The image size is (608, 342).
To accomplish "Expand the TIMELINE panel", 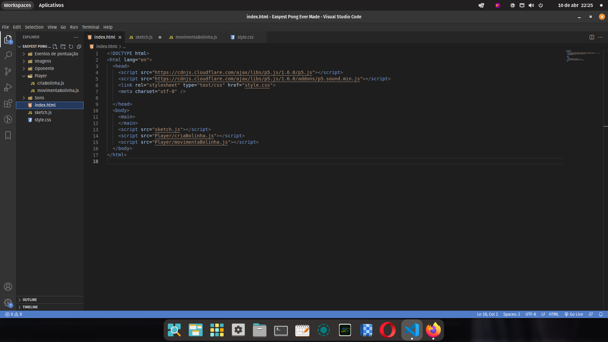I will coord(50,307).
